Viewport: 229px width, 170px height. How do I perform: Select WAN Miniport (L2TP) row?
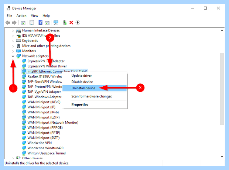tap(41, 117)
